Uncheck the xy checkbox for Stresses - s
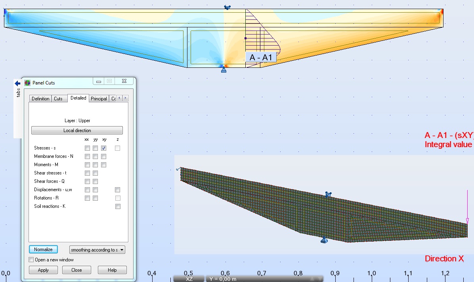The width and height of the screenshot is (474, 282). tap(104, 148)
